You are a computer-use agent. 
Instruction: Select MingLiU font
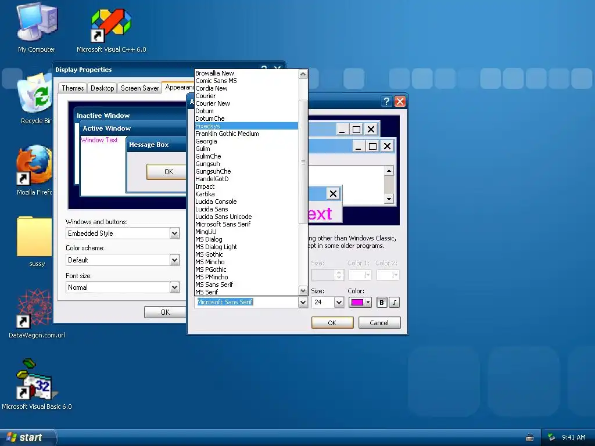pos(246,232)
